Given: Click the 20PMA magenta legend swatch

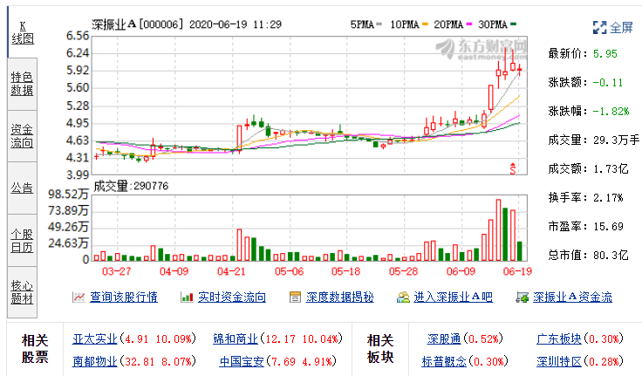Looking at the screenshot, I should pyautogui.click(x=469, y=24).
